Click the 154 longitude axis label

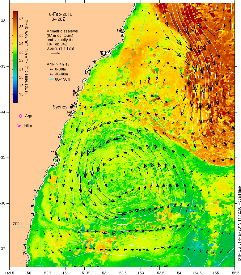point(178,273)
